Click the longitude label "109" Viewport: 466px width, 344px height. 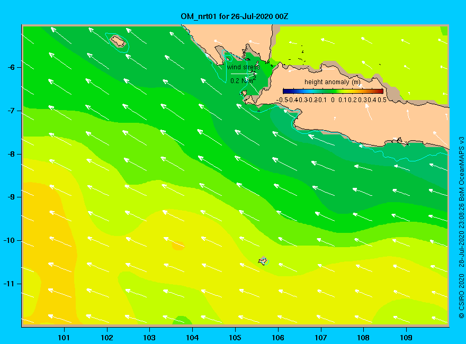[x=406, y=338]
